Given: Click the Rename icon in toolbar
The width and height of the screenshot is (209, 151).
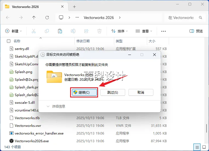Looking at the screenshot, I should coord(73,31).
